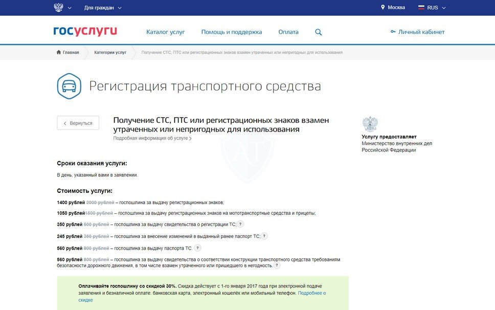This screenshot has width=495, height=310.
Task: Click the search magnifier icon
Action: [318, 32]
